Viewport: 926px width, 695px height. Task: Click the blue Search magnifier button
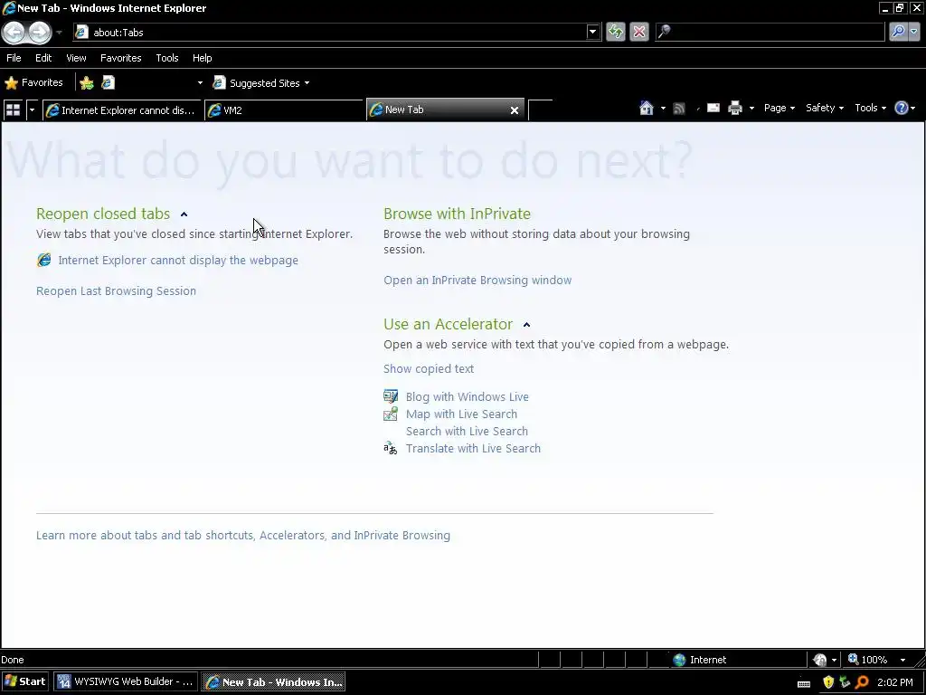(898, 32)
